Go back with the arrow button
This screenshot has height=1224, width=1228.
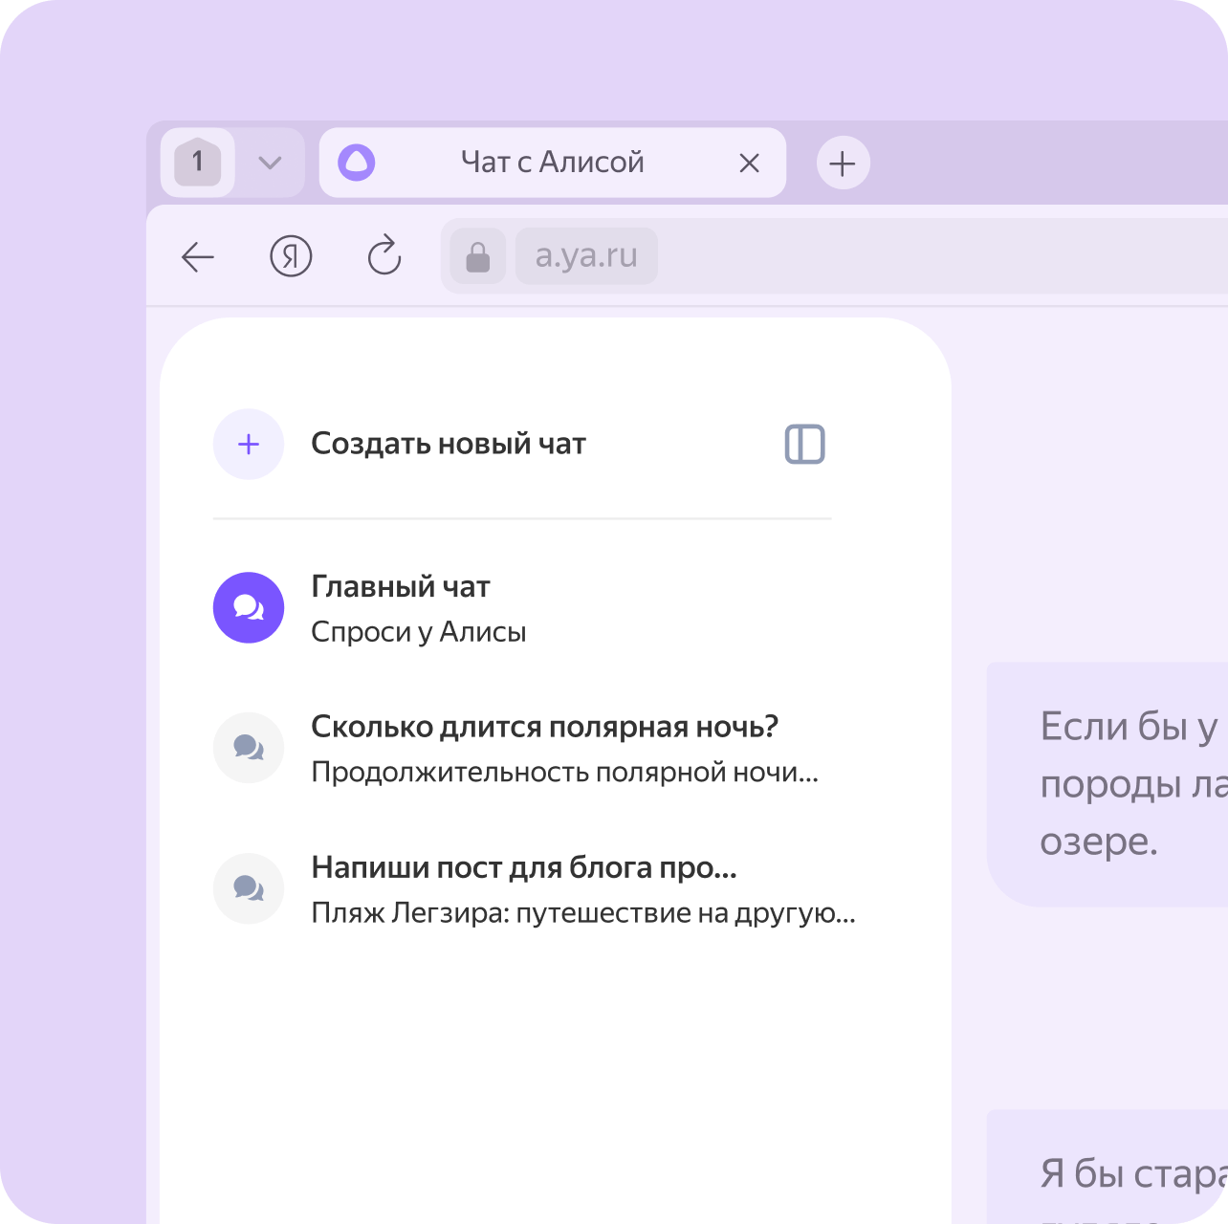198,256
